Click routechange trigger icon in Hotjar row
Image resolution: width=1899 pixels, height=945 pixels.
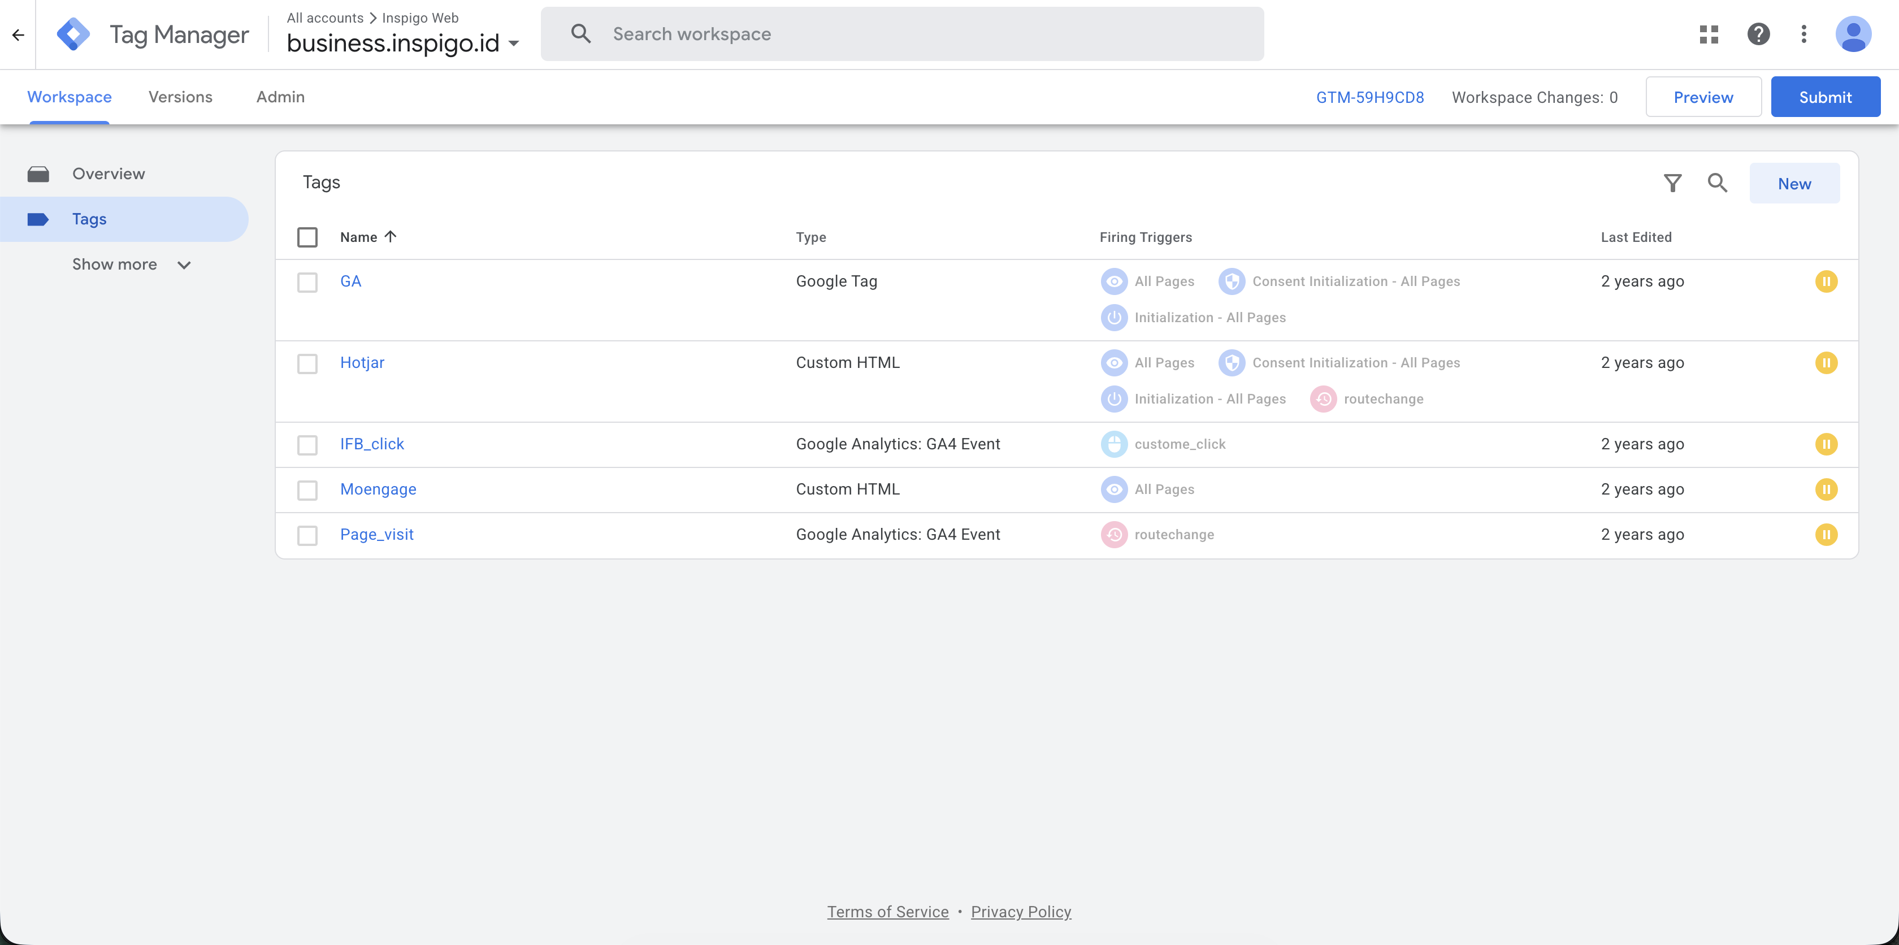[x=1323, y=399]
